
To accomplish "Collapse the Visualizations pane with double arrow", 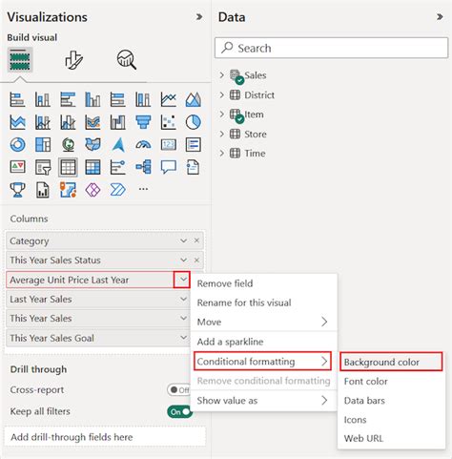I will coord(199,16).
